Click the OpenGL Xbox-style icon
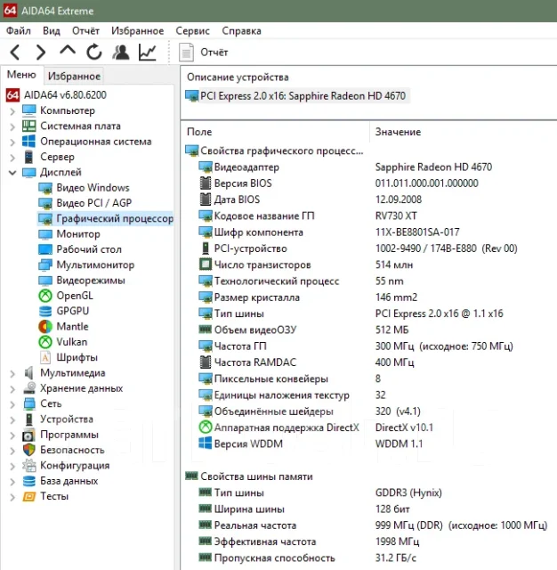557x570 pixels. [45, 296]
